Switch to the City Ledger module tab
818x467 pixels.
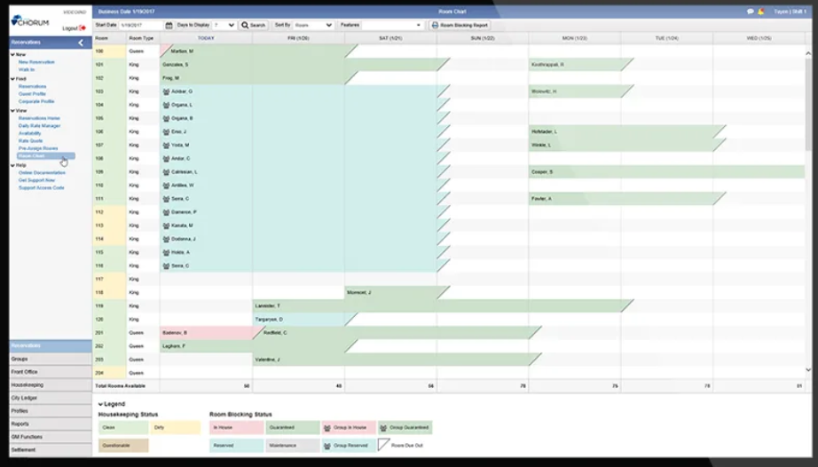point(51,398)
